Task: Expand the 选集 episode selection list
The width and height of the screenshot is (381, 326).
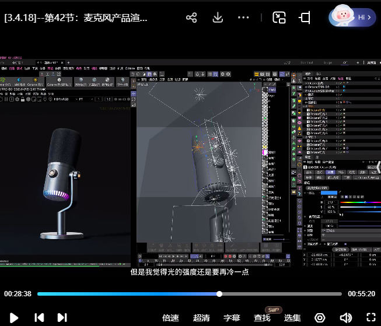Action: (x=292, y=318)
